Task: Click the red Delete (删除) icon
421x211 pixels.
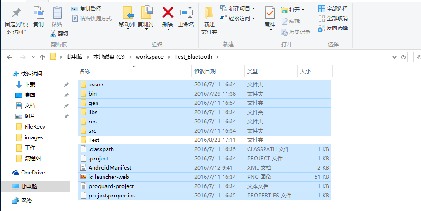Action: tap(168, 13)
